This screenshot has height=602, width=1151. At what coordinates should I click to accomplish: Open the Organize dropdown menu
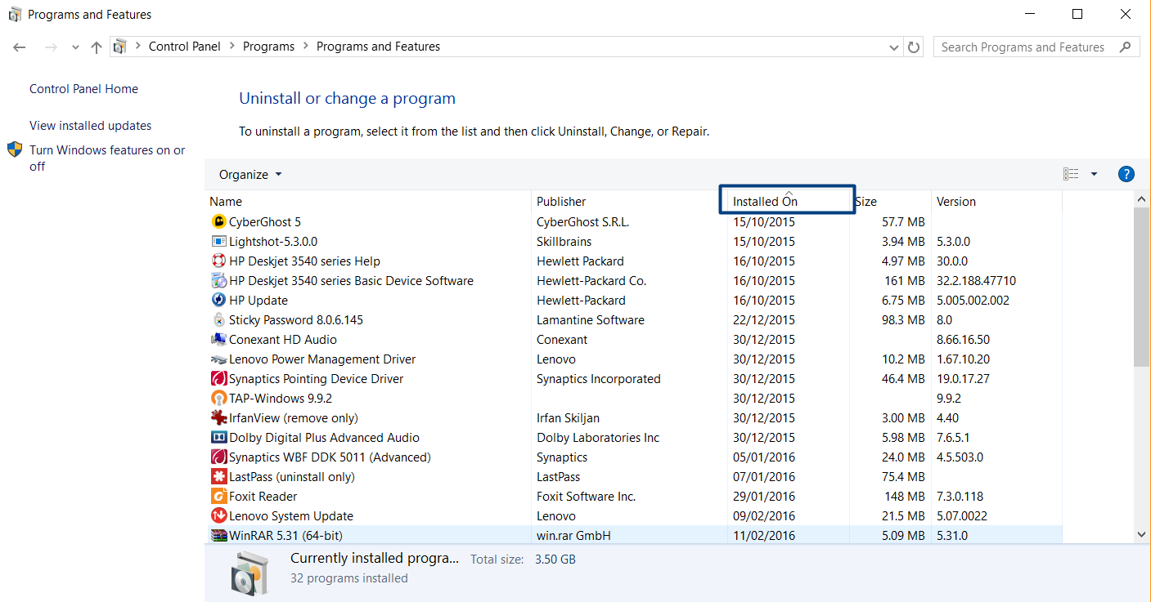pos(250,174)
